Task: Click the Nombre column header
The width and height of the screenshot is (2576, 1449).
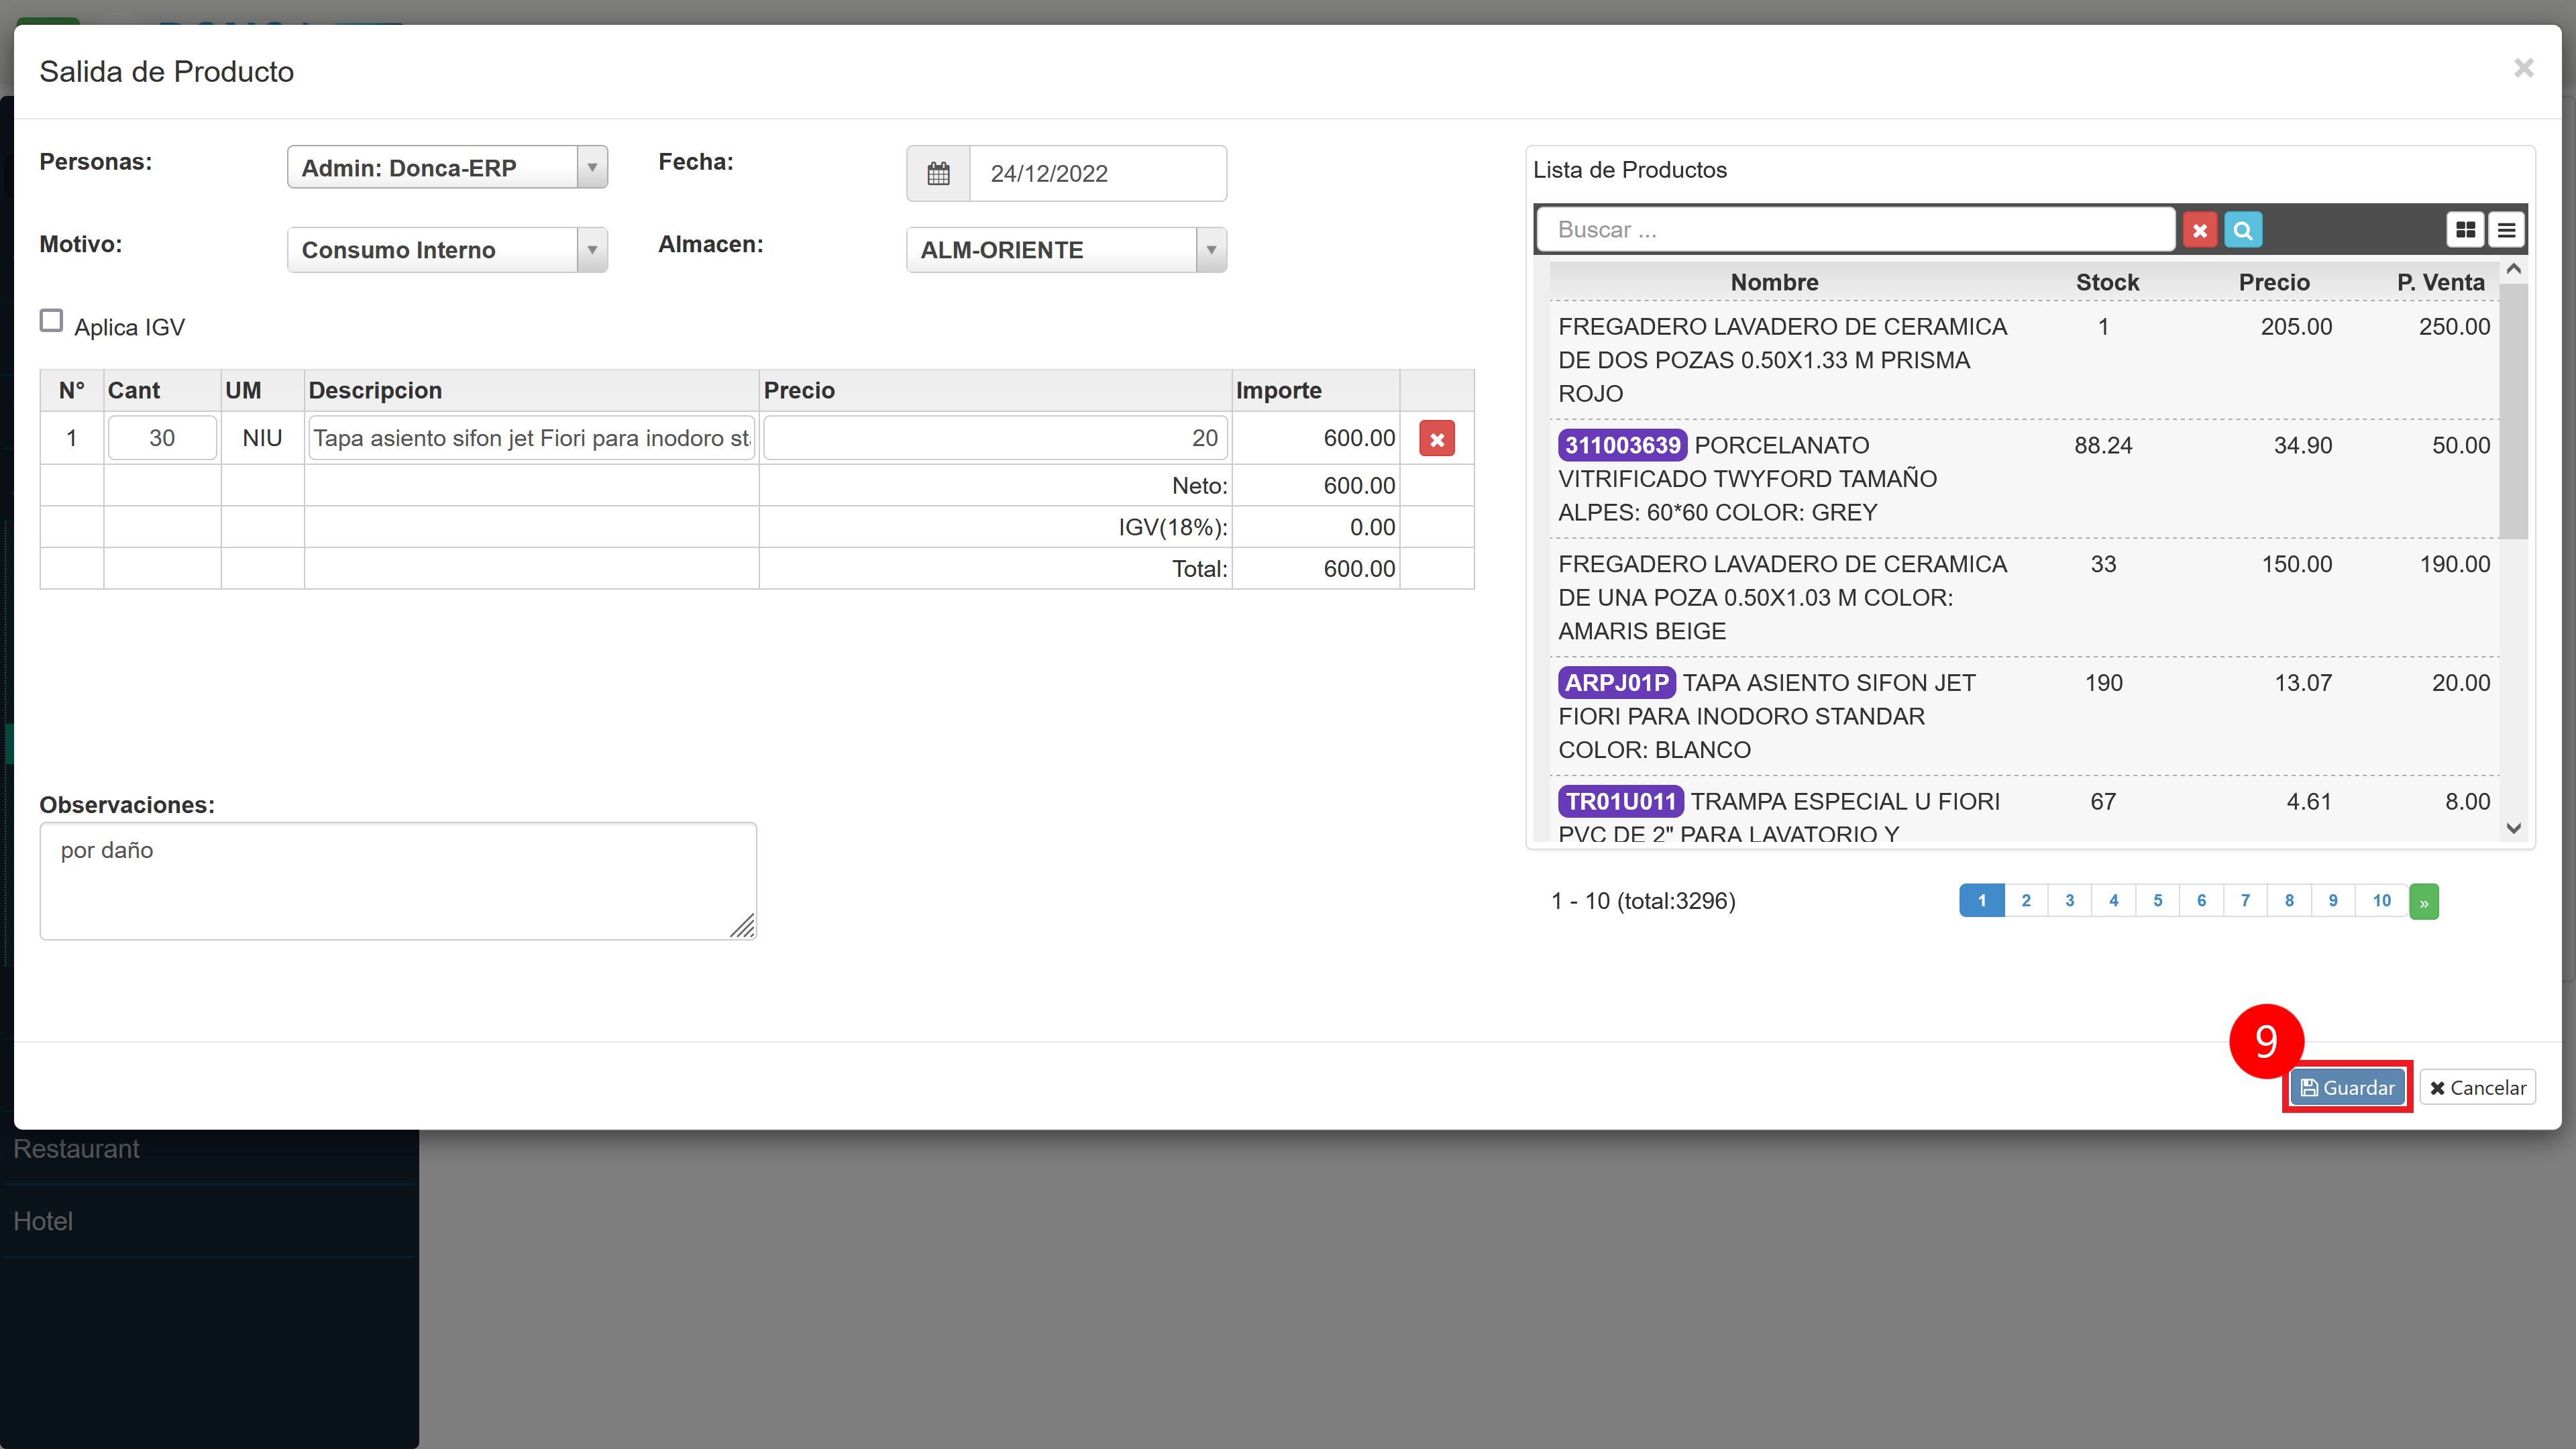Action: (x=1774, y=282)
